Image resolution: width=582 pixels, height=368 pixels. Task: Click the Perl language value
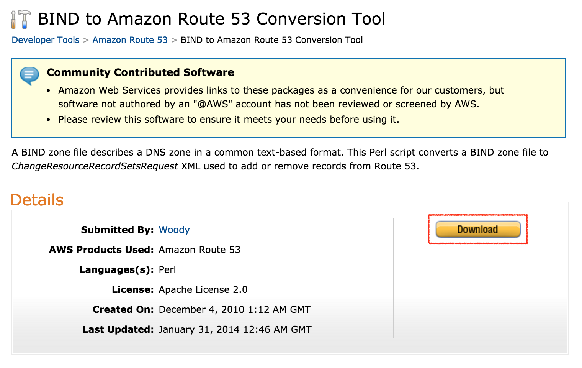[x=167, y=269]
